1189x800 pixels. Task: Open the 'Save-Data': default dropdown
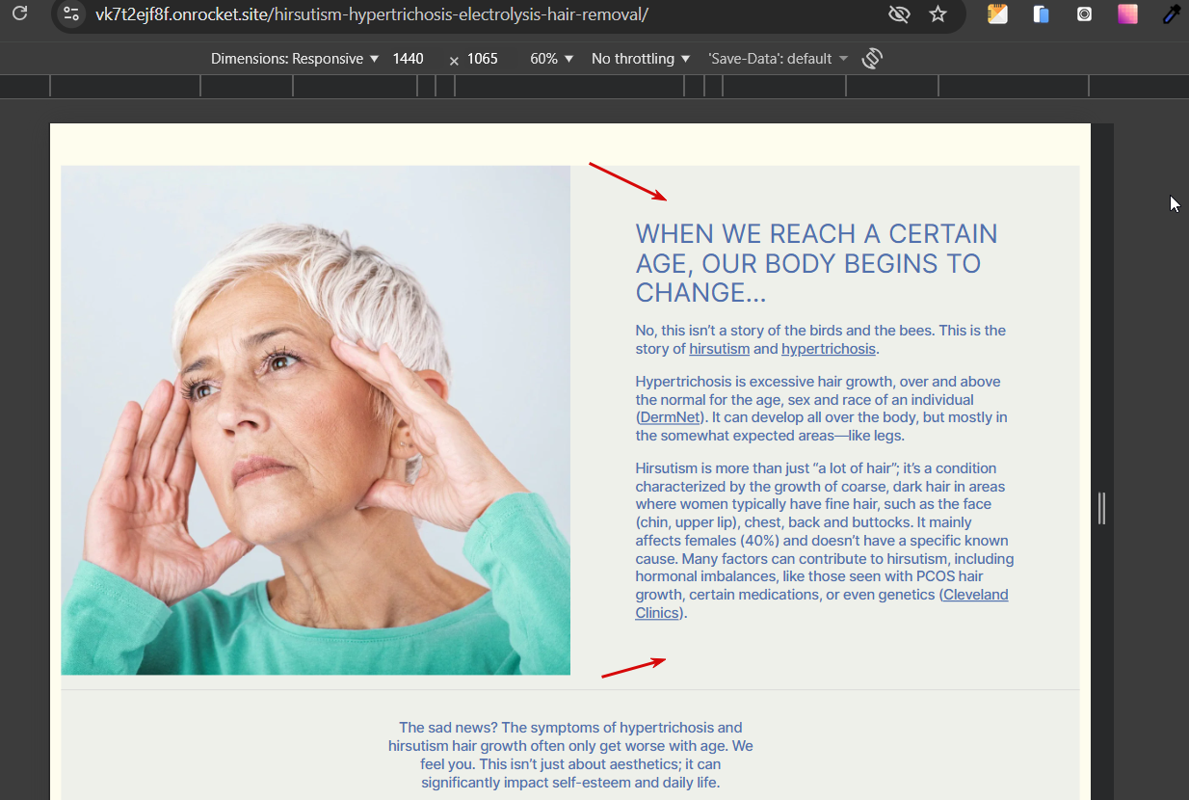[x=779, y=59]
